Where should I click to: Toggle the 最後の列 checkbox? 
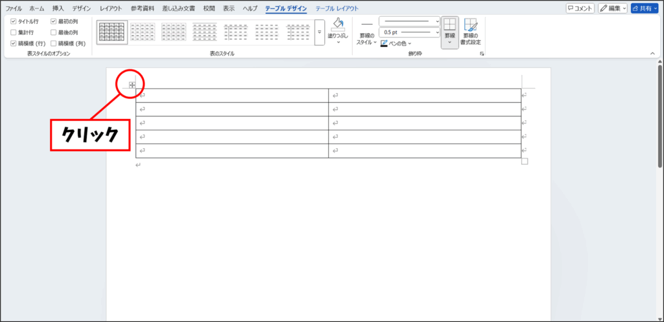53,32
